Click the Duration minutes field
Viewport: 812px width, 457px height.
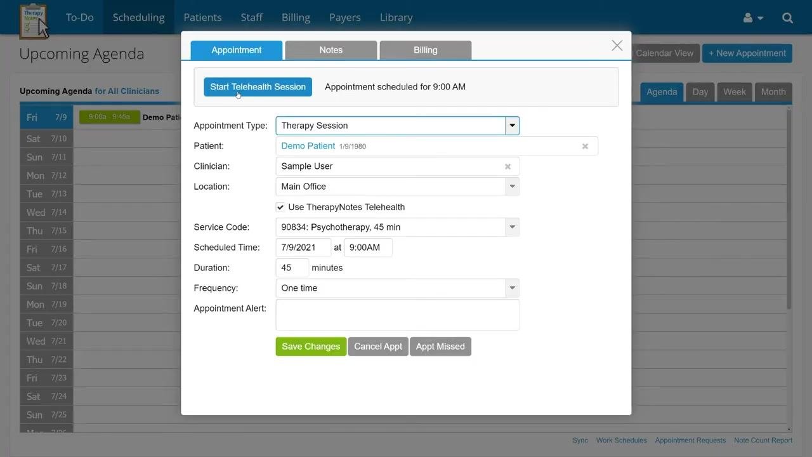pyautogui.click(x=292, y=268)
